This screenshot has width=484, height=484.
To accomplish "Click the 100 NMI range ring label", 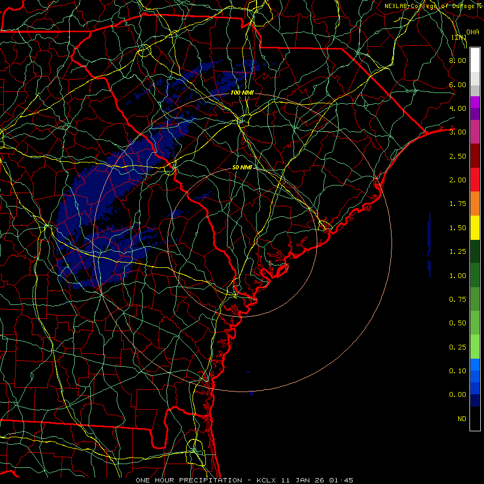I will coord(242,92).
